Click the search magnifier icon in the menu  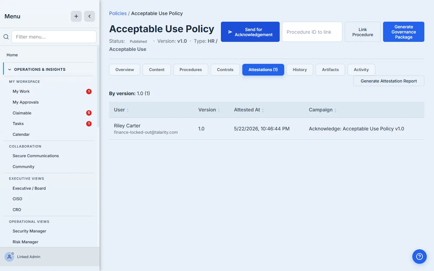tap(6, 37)
